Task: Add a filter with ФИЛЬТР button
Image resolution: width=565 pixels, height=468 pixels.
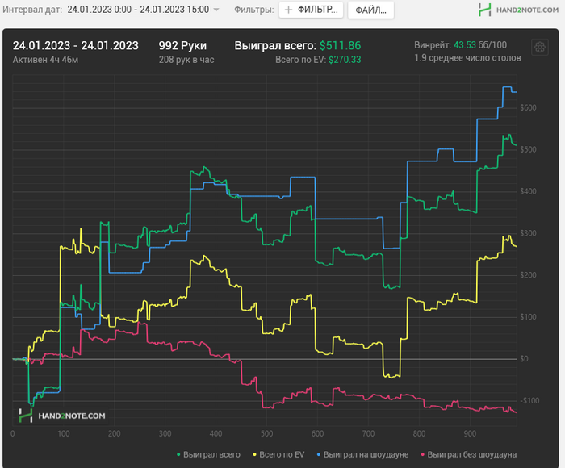Action: coord(311,10)
